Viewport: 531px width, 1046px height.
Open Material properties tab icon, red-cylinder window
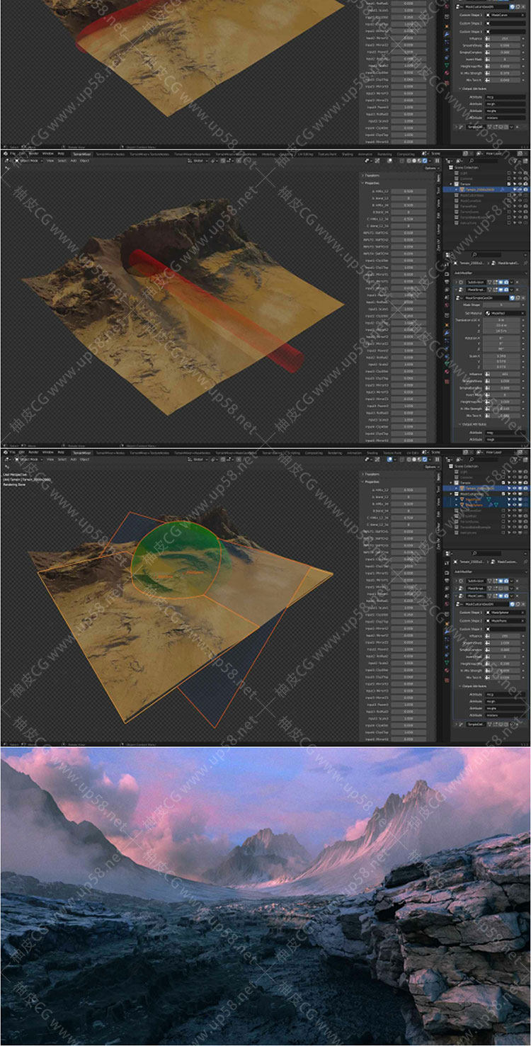coord(447,372)
